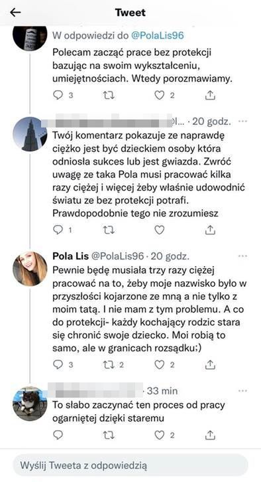Retweet Pola Lis's tweet
This screenshot has width=261, height=482.
pyautogui.click(x=108, y=364)
